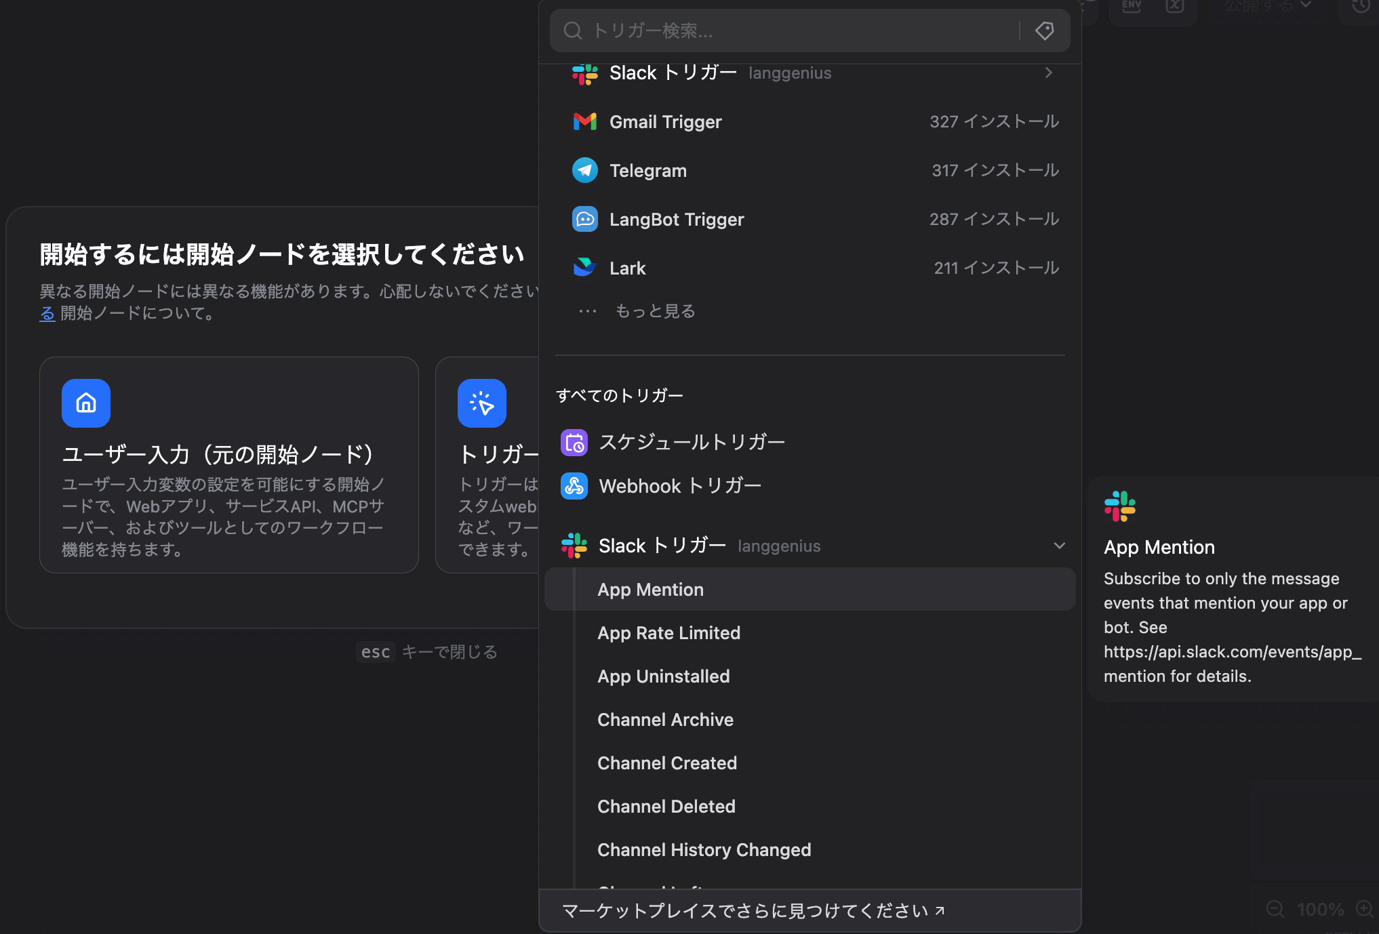
Task: Click the blue home icon on ユーザー入力 card
Action: (x=85, y=403)
